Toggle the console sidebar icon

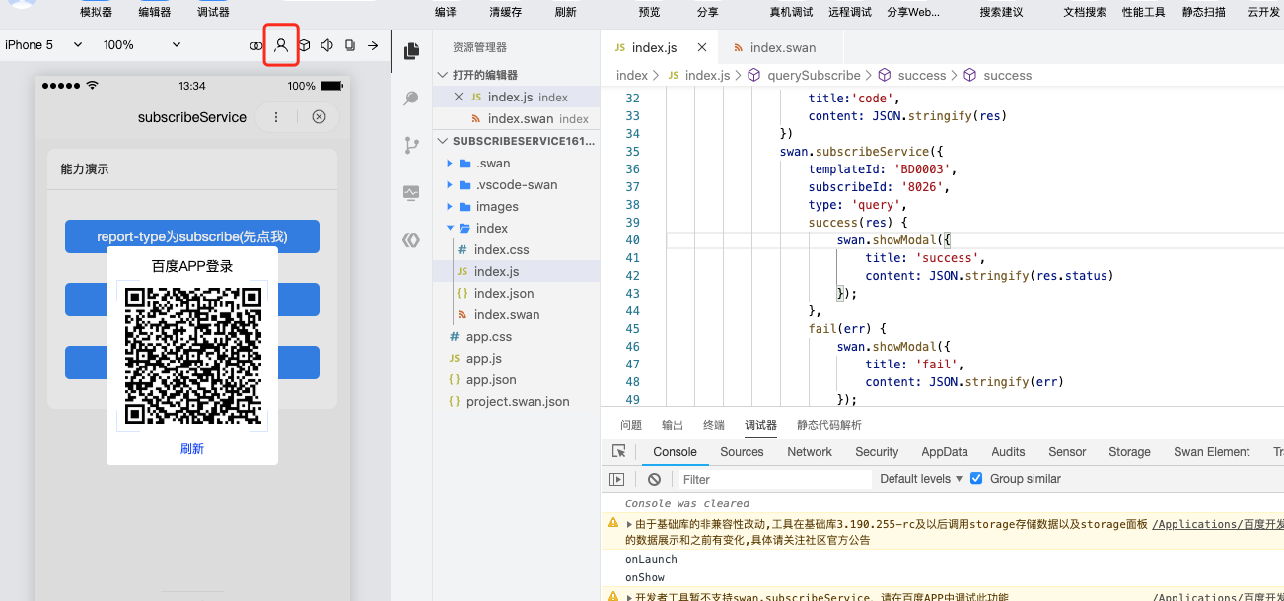617,479
